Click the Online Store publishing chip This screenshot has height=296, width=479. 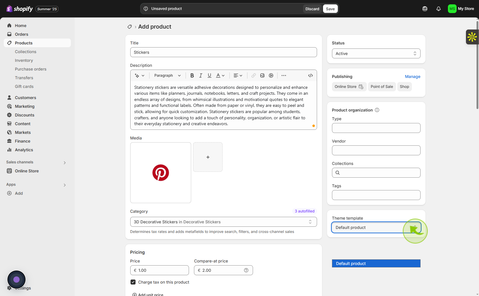pos(349,87)
